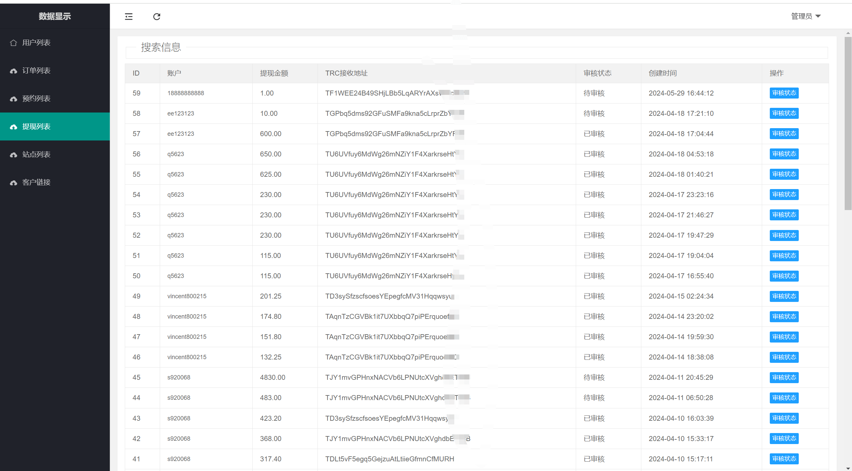Click the home icon beside 用户列表

point(14,43)
